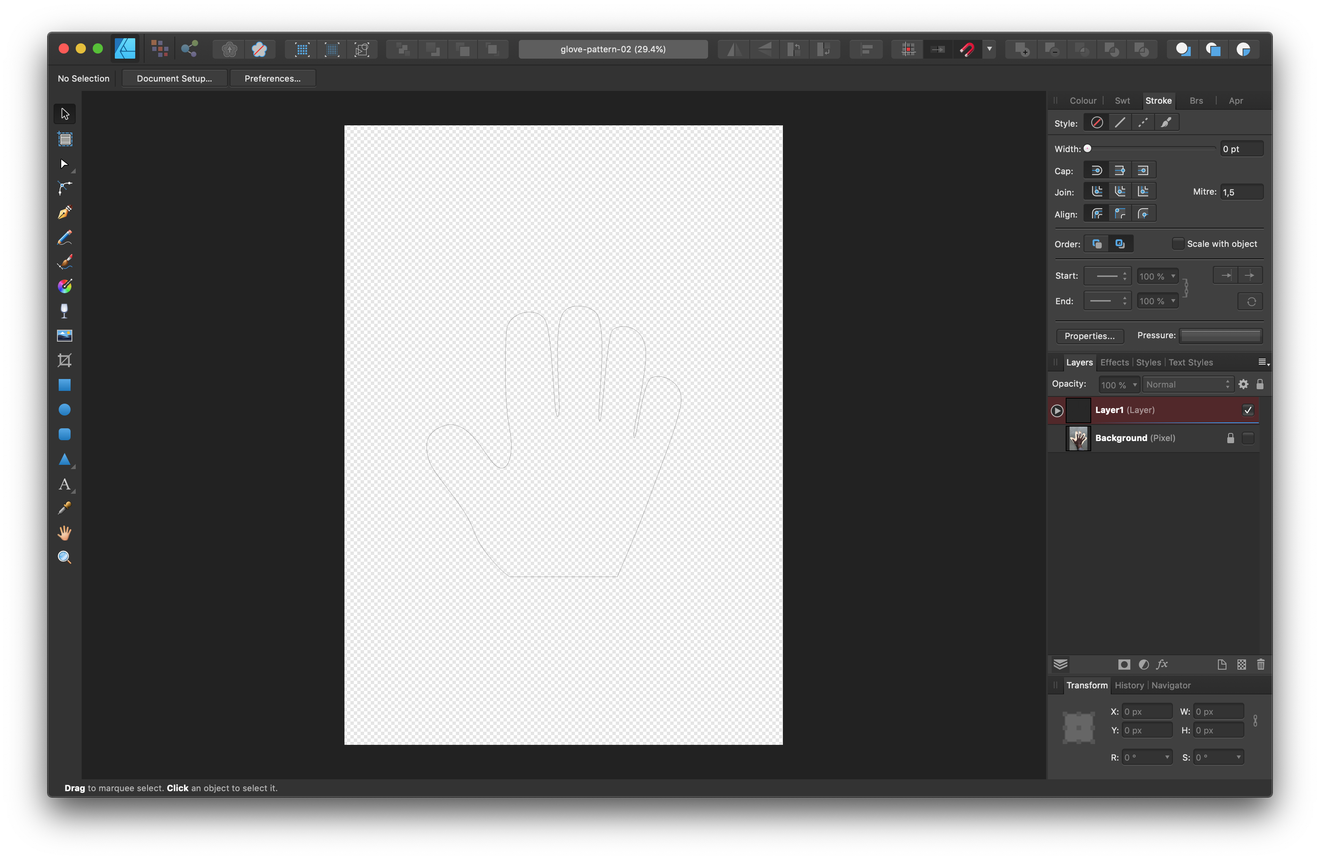Expand Layer1 disclosure arrow

[x=1057, y=410]
